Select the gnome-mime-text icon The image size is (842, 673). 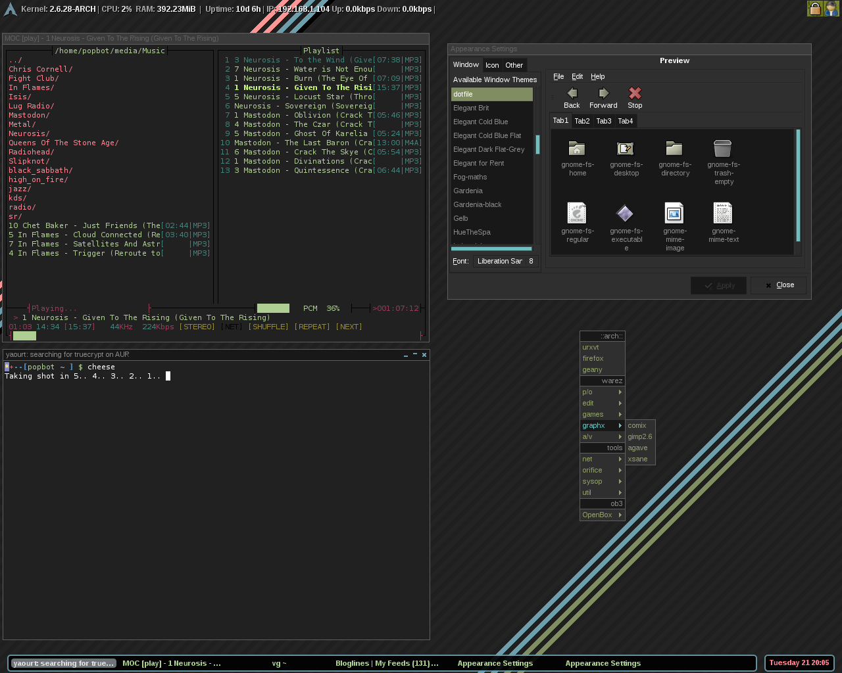(x=723, y=213)
